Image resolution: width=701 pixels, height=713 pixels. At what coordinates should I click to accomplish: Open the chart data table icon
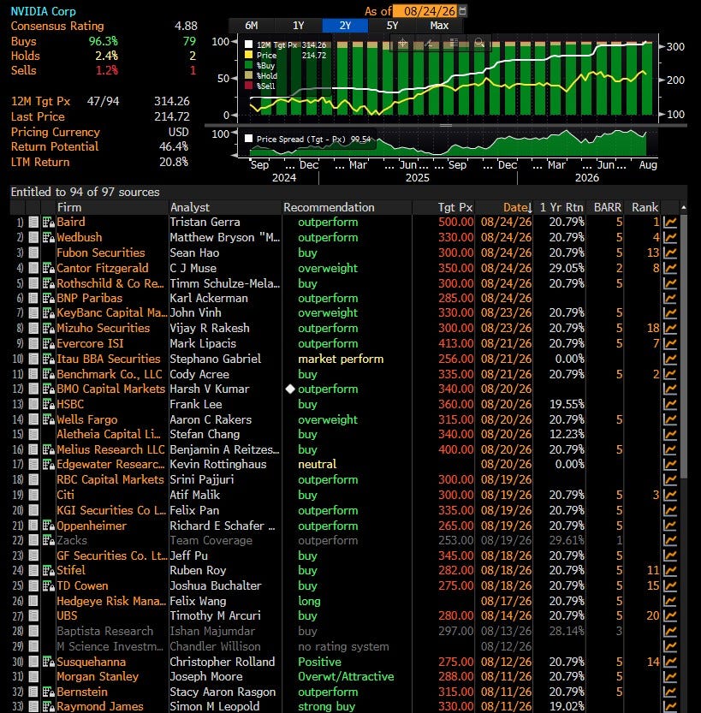[454, 43]
